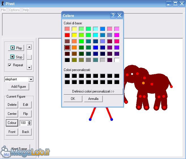Viewport: 186px width, 159px height.
Task: Click the Add Figure button
Action: [x=18, y=87]
